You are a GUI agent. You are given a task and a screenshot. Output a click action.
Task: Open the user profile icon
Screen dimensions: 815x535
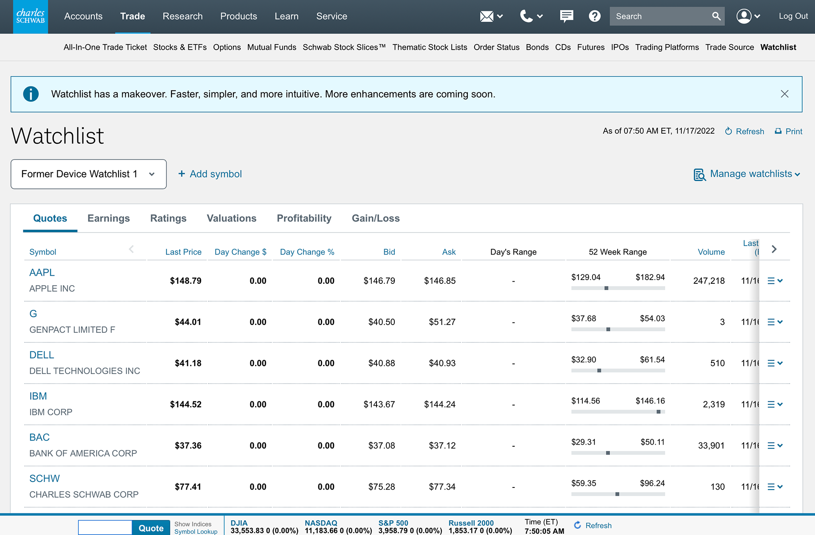(x=744, y=17)
